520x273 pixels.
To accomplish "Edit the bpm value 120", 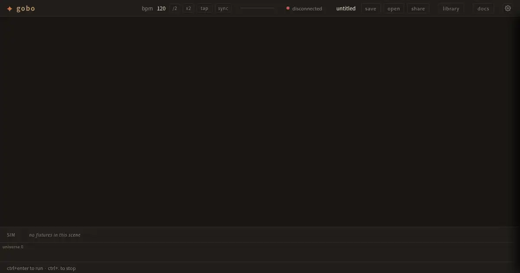I will pos(161,8).
